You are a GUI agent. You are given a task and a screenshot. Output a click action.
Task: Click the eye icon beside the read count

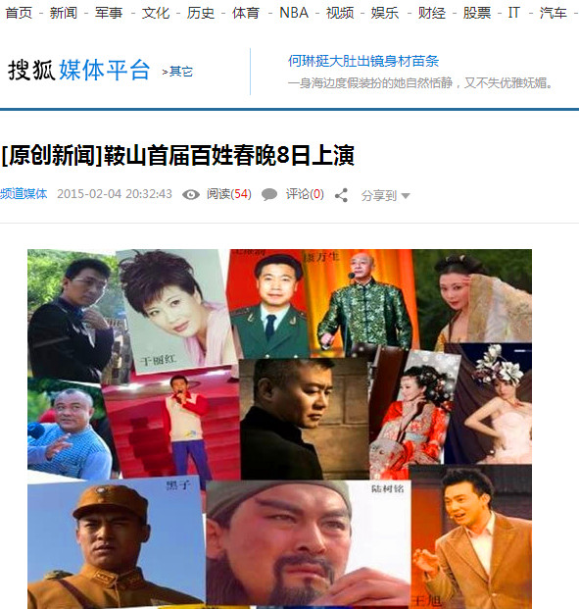190,194
